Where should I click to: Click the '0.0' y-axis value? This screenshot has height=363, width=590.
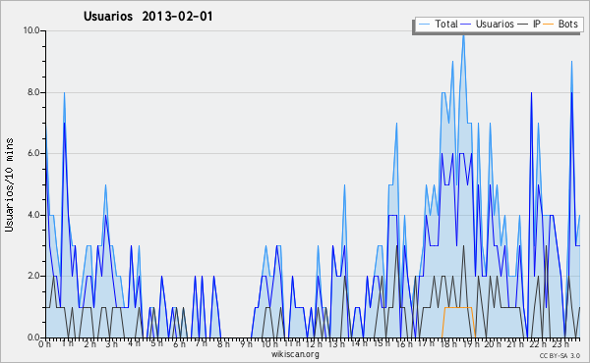(x=33, y=337)
